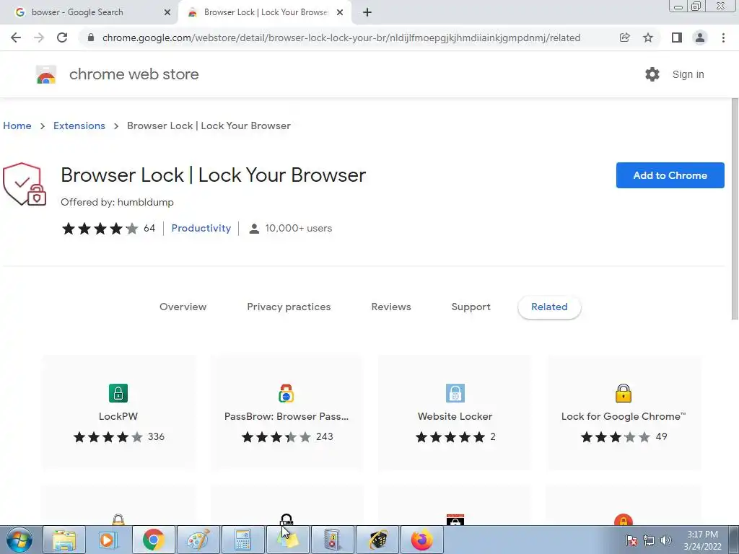Screen dimensions: 739x554
Task: Click the Browser Lock shield icon
Action: tap(25, 184)
